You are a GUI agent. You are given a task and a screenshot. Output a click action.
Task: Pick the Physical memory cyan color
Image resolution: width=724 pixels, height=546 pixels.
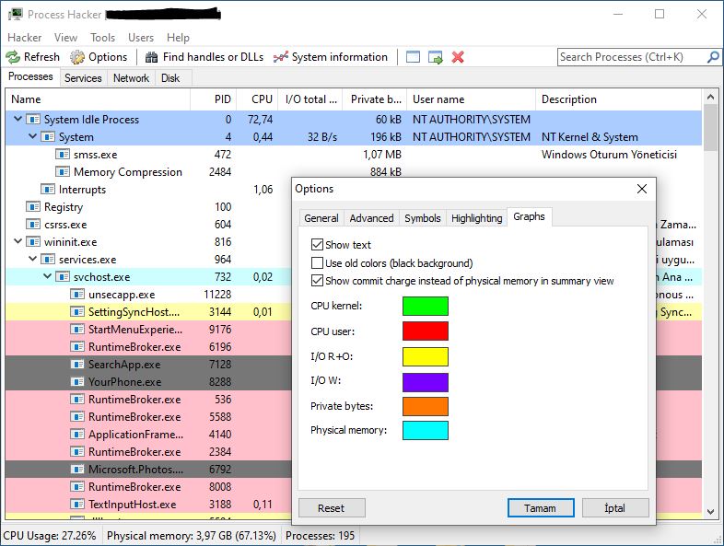(426, 430)
